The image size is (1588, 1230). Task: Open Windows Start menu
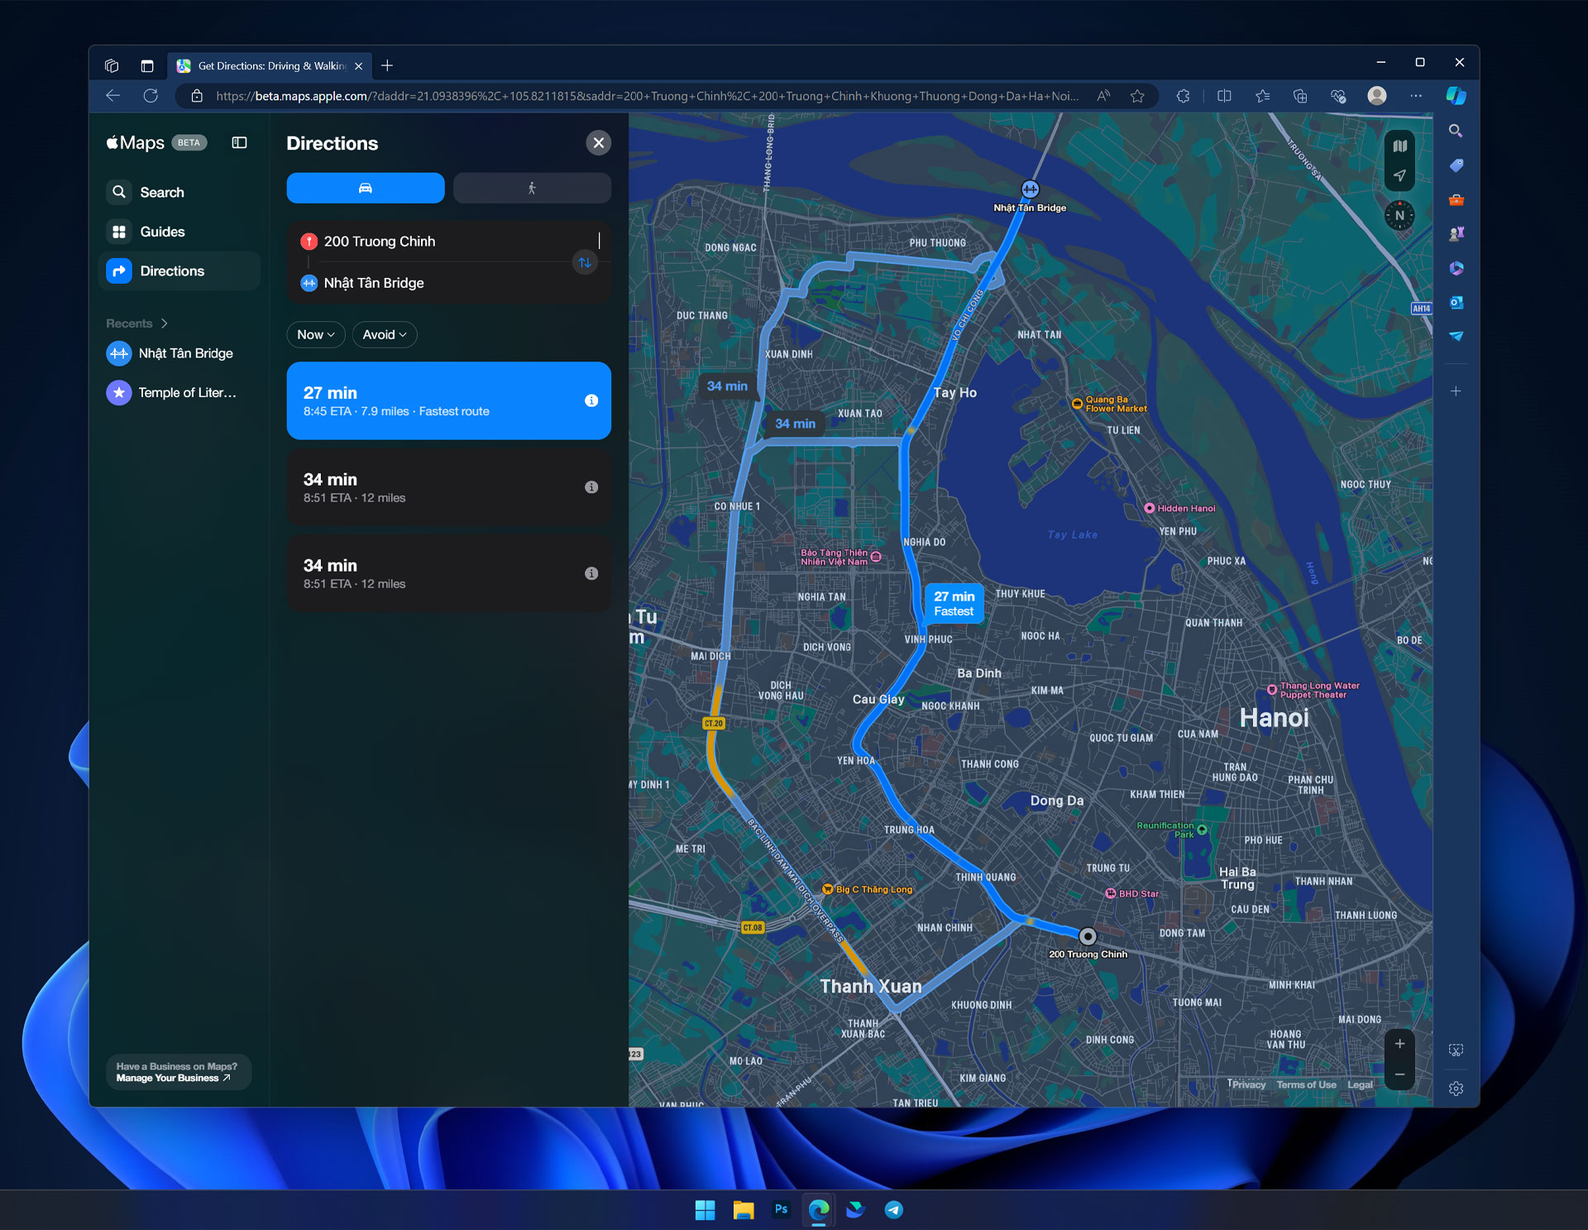point(705,1210)
